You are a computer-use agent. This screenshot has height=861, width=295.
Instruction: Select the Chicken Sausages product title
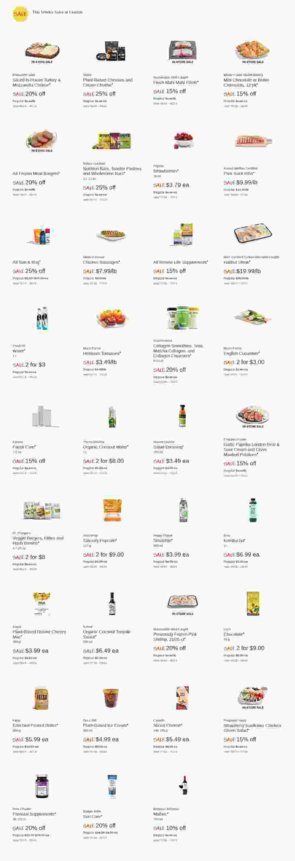coord(101,262)
